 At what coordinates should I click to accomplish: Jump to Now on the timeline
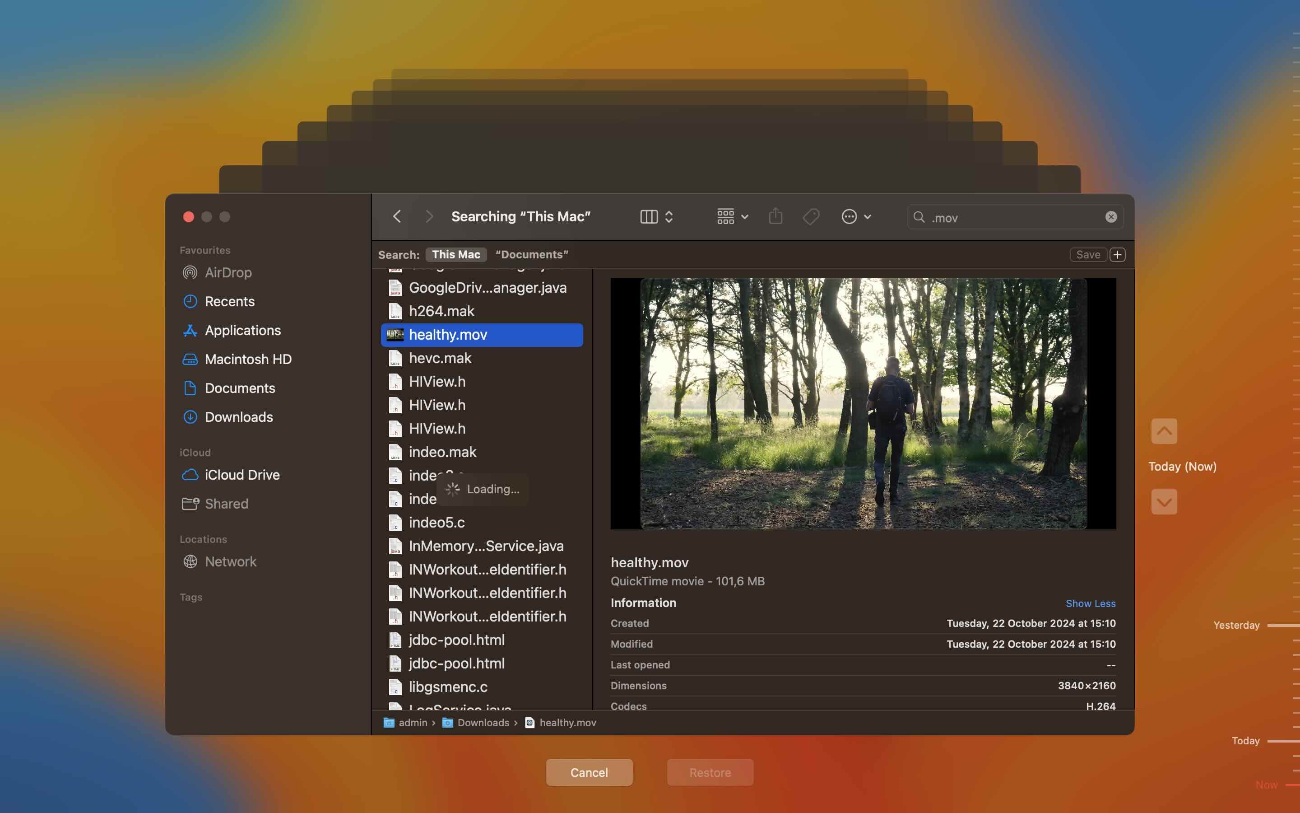click(1266, 785)
